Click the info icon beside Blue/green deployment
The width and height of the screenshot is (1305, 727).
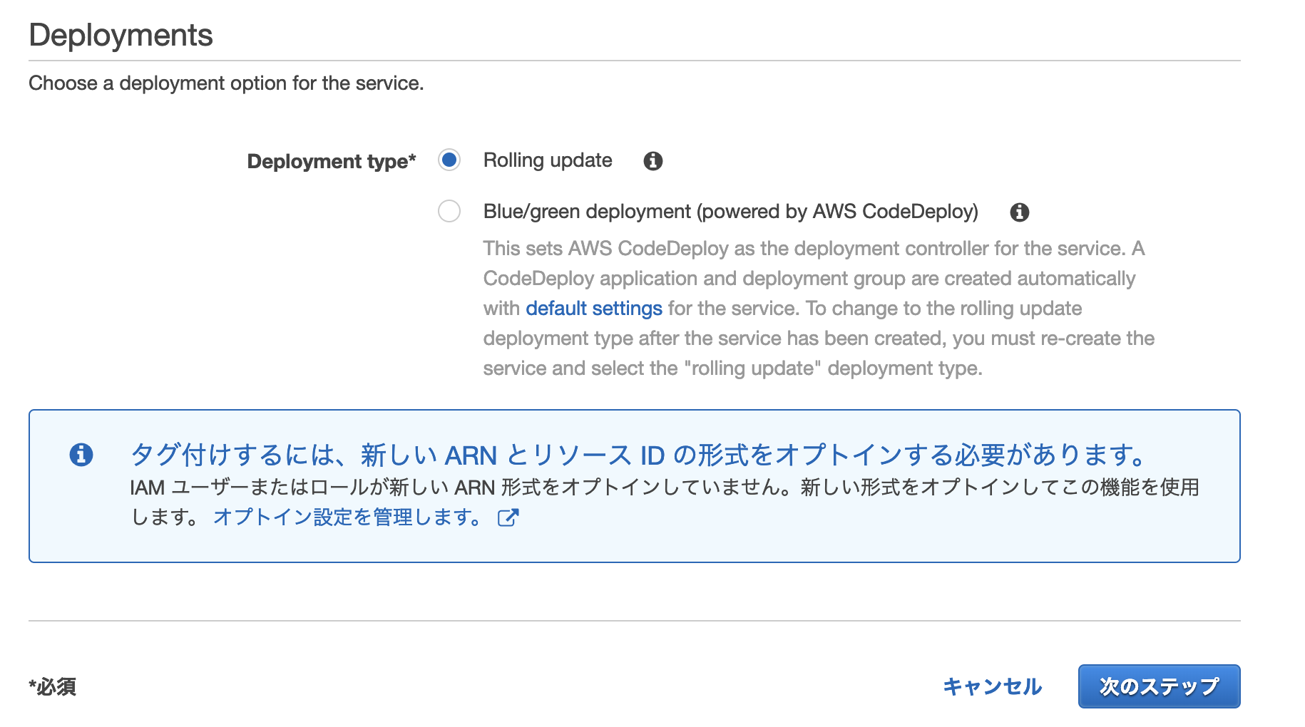(1020, 212)
